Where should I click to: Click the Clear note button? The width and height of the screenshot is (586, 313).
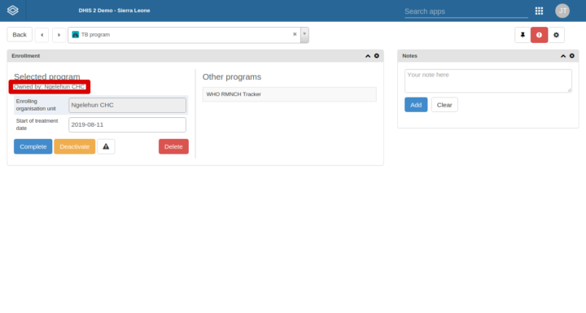444,105
